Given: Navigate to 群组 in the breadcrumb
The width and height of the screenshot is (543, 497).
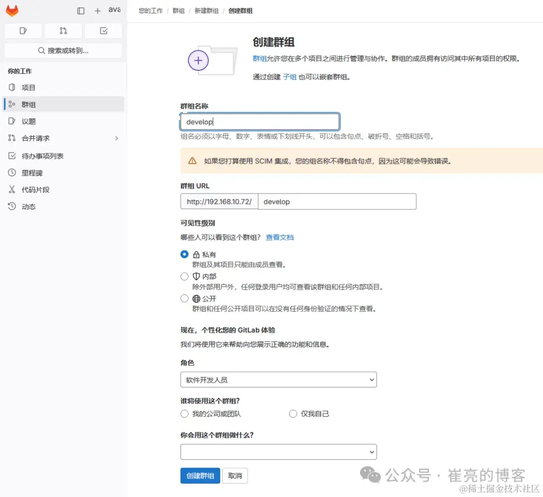Looking at the screenshot, I should [x=178, y=10].
